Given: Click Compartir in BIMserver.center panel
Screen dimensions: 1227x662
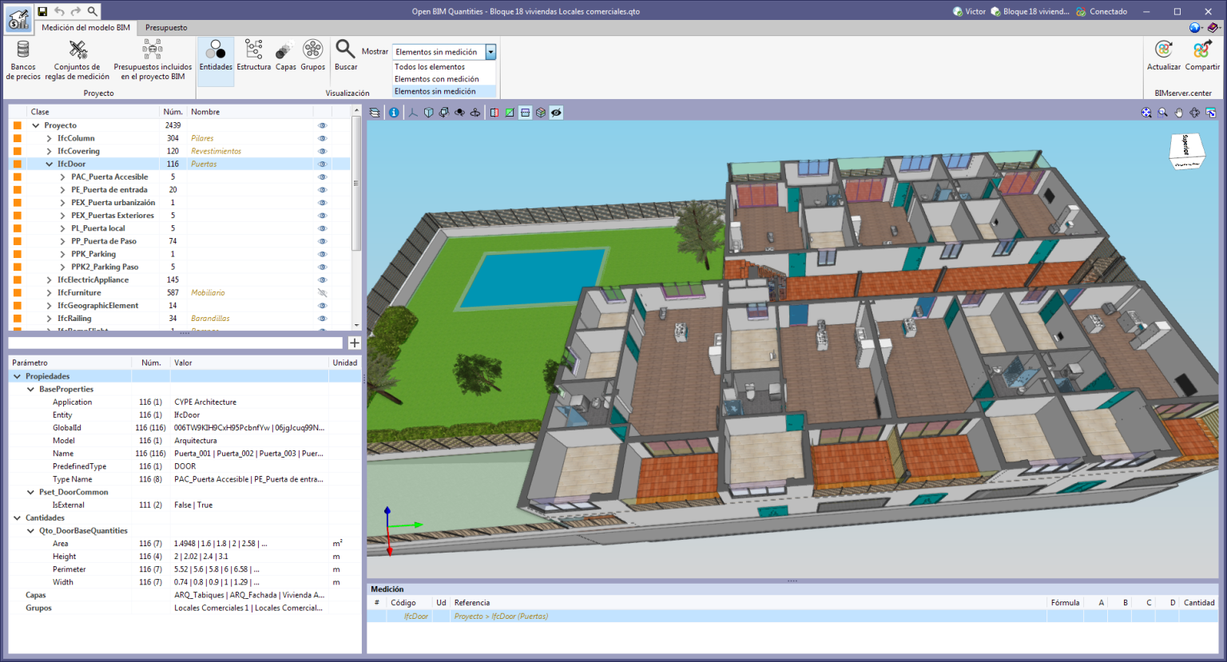Looking at the screenshot, I should pos(1201,56).
